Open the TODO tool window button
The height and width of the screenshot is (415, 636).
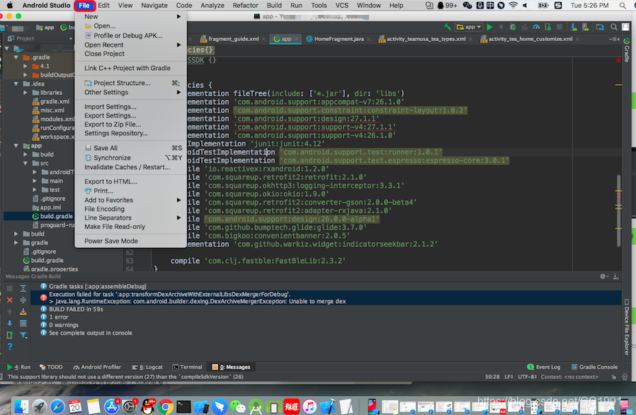coord(51,367)
